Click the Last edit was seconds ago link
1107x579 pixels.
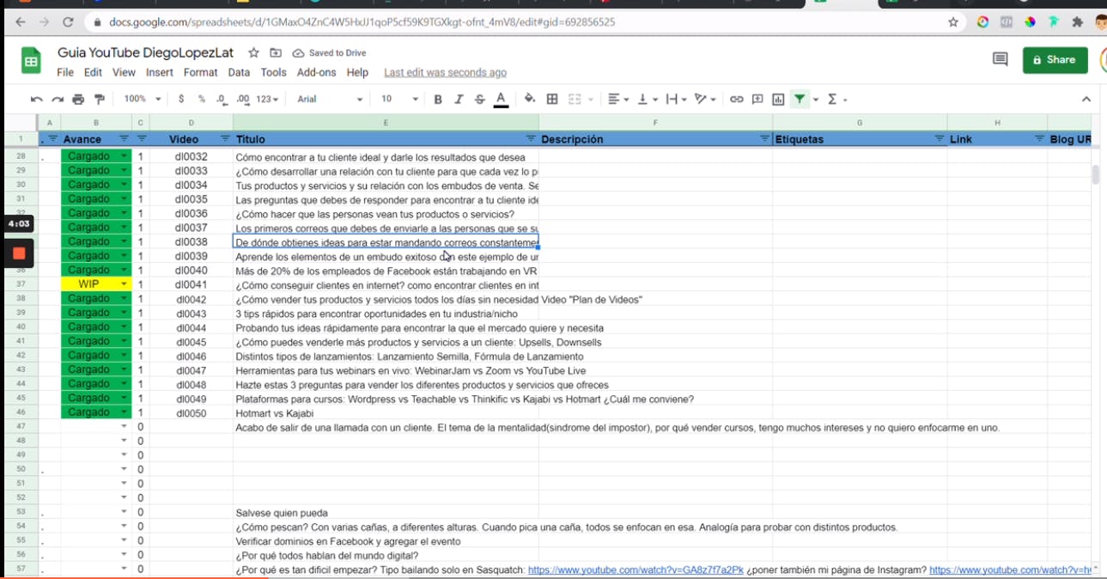(445, 73)
